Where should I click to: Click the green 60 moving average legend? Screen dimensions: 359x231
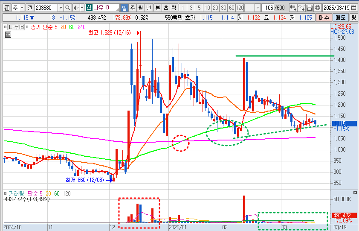coord(72,27)
